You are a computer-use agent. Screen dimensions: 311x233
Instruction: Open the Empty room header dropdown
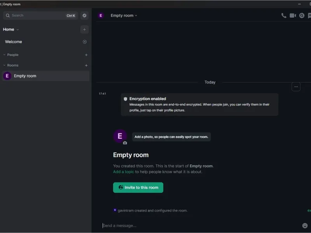pos(124,16)
